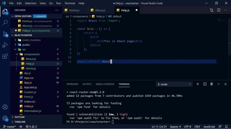Viewport: 231px width, 129px height.
Task: Open About.js in the components folder tree
Action: click(31, 59)
